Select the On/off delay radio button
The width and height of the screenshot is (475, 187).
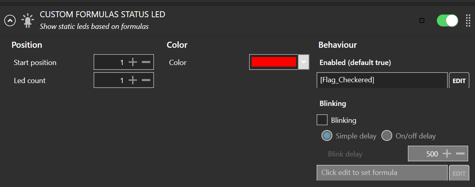[x=387, y=136]
